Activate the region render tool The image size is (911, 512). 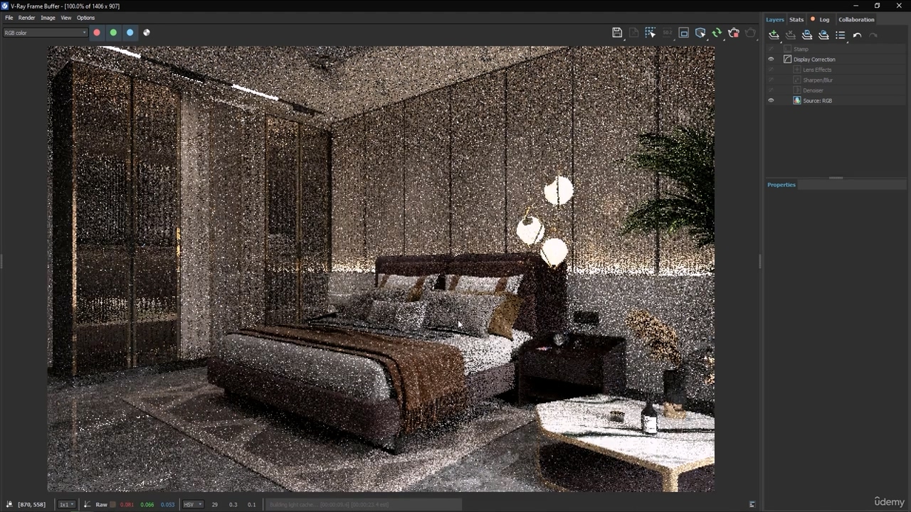tap(683, 33)
